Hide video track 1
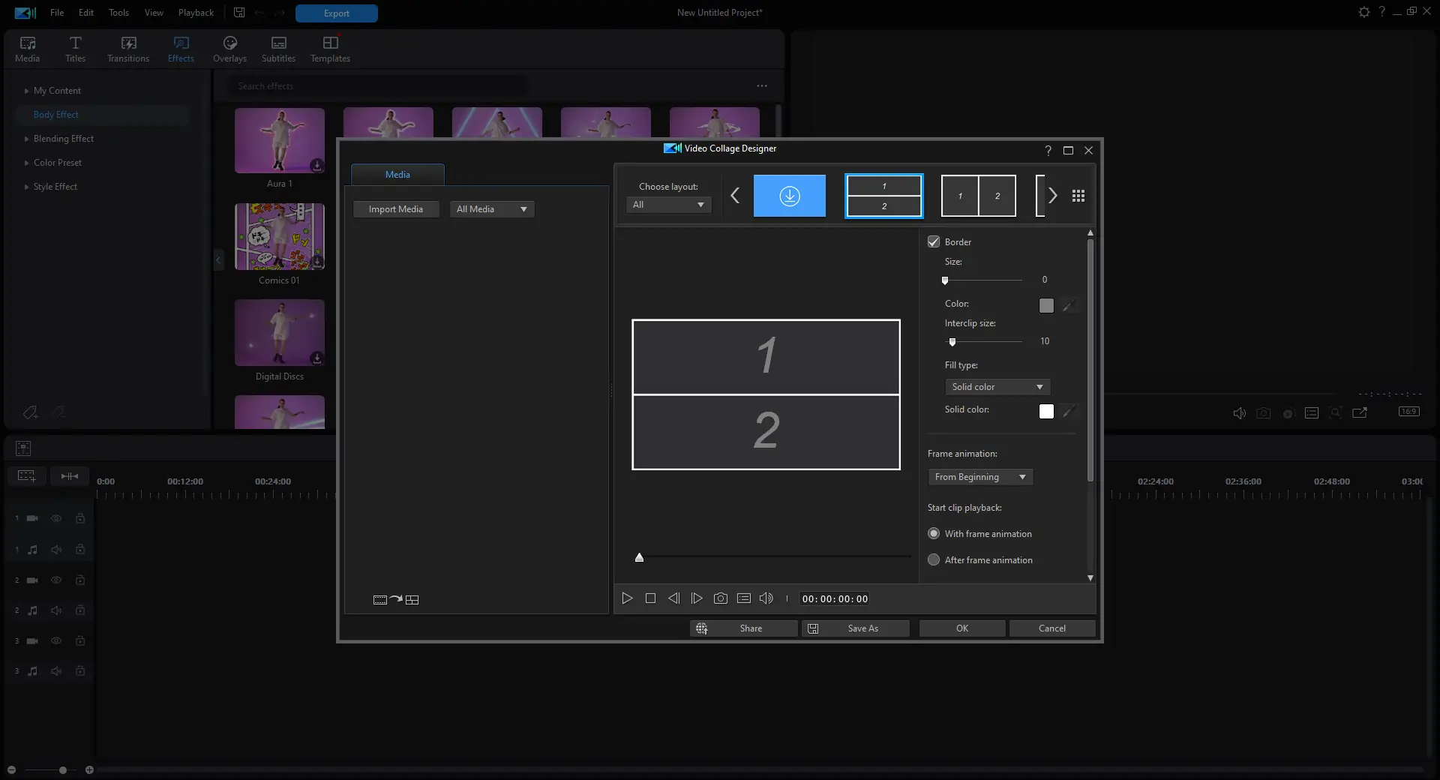Screen dimensions: 1440x780 56,518
